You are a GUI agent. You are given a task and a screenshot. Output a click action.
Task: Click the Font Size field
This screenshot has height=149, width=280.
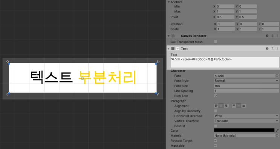click(x=246, y=86)
